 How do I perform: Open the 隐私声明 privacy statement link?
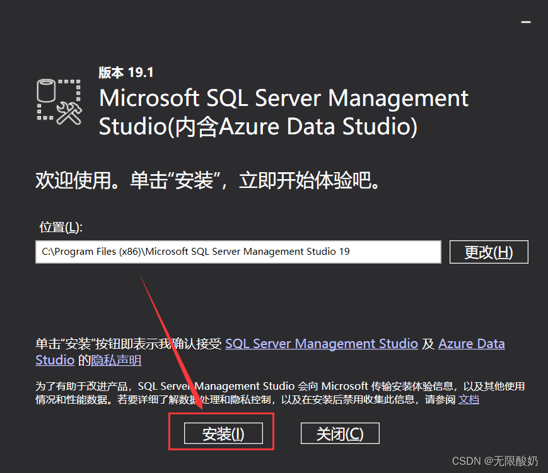[116, 361]
